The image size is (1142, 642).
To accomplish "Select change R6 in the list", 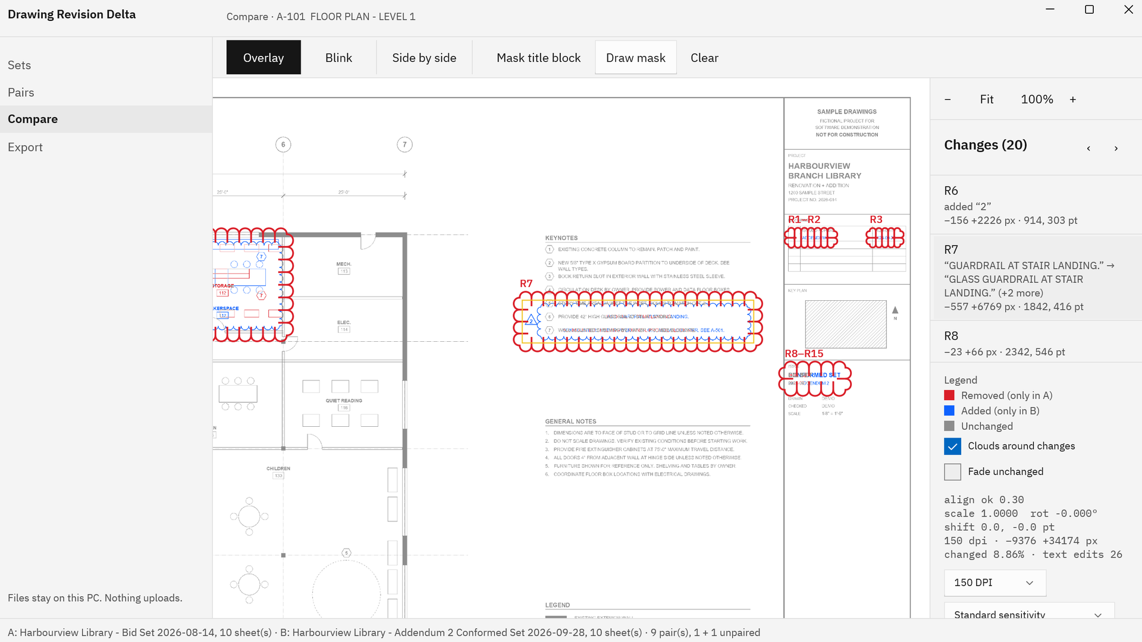I will (1036, 205).
